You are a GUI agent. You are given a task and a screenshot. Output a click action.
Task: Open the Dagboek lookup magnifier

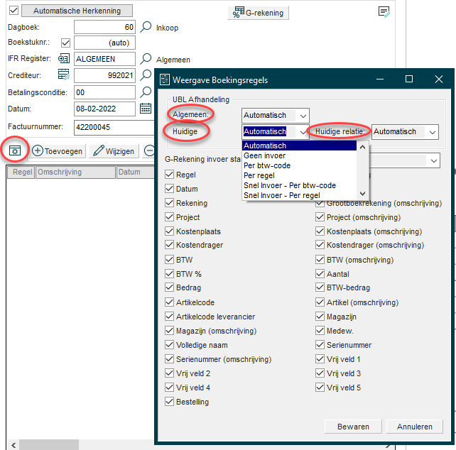(146, 27)
